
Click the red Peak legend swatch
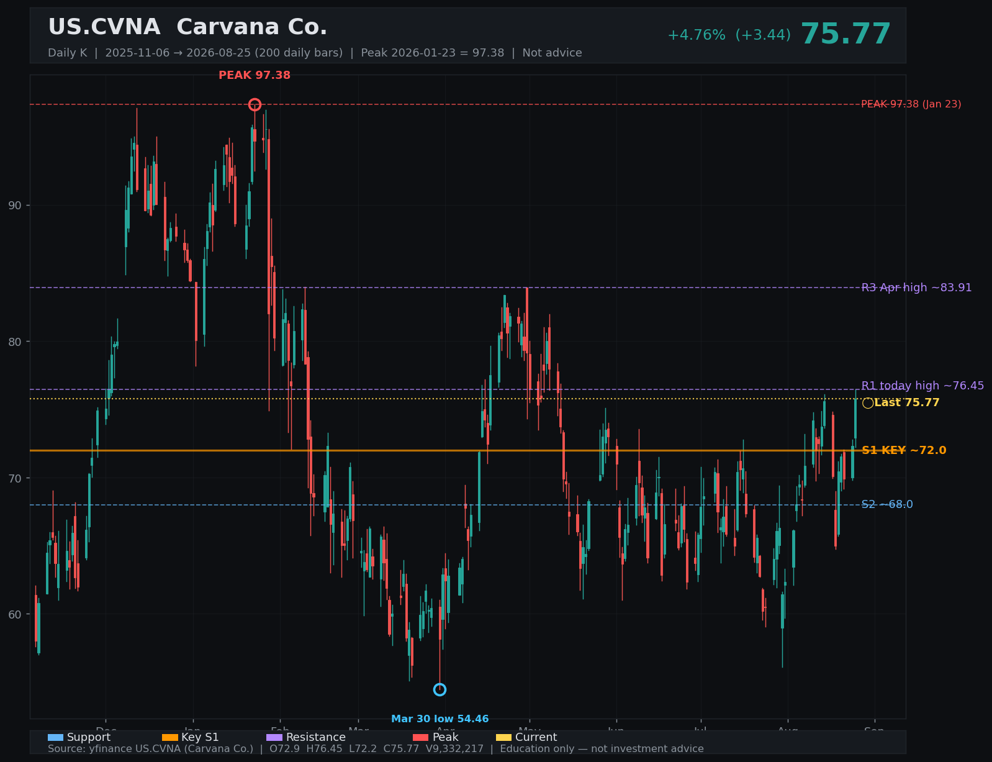pos(420,737)
